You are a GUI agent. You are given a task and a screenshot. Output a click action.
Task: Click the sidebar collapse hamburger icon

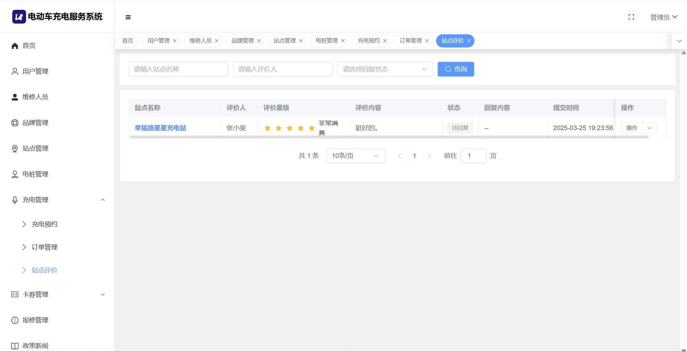point(128,17)
